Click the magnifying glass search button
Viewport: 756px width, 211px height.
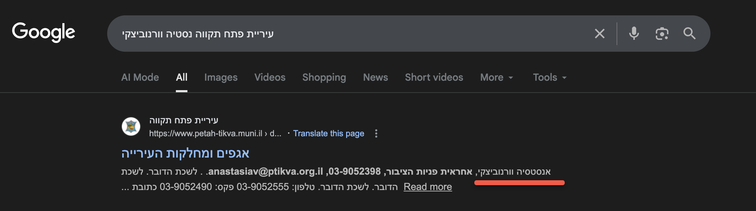point(689,34)
